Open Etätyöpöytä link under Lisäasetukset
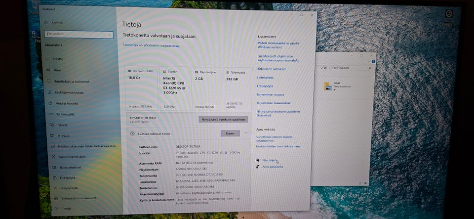The width and height of the screenshot is (474, 219). (x=265, y=86)
